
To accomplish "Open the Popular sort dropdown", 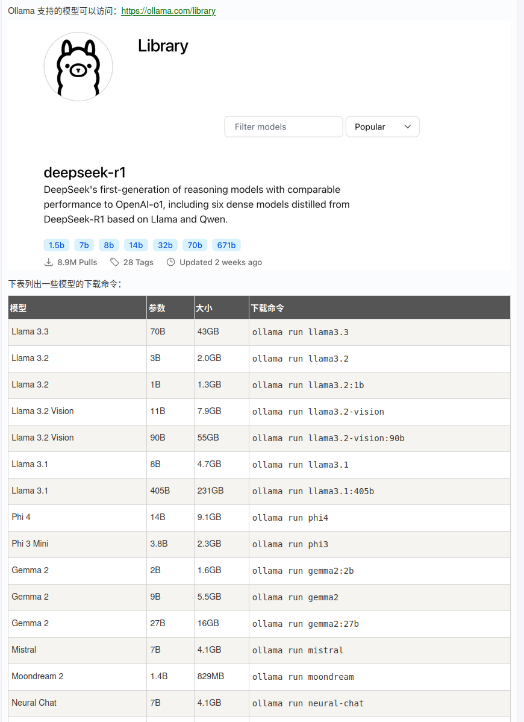I will 382,127.
